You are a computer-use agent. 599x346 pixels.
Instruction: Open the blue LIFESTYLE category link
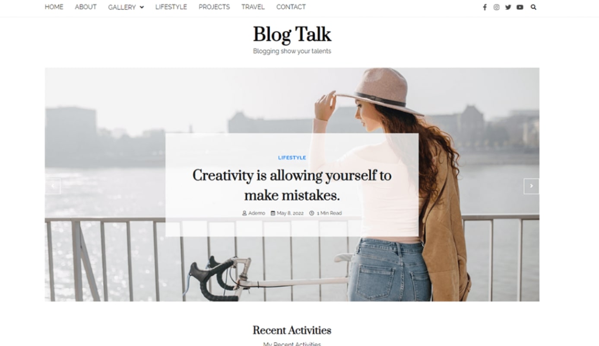click(292, 158)
